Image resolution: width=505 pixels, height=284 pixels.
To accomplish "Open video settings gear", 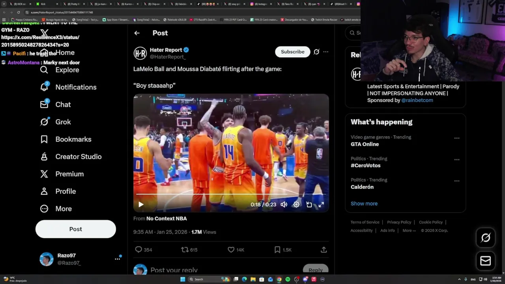I will pos(296,204).
